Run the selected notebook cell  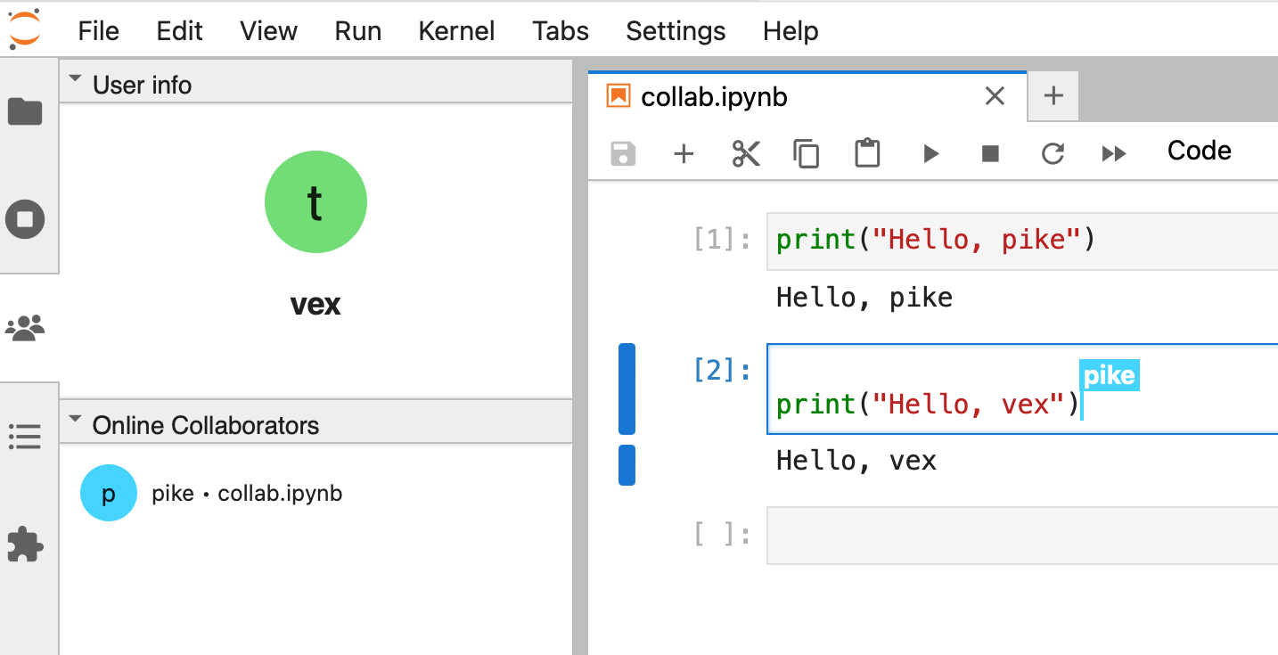pos(930,153)
